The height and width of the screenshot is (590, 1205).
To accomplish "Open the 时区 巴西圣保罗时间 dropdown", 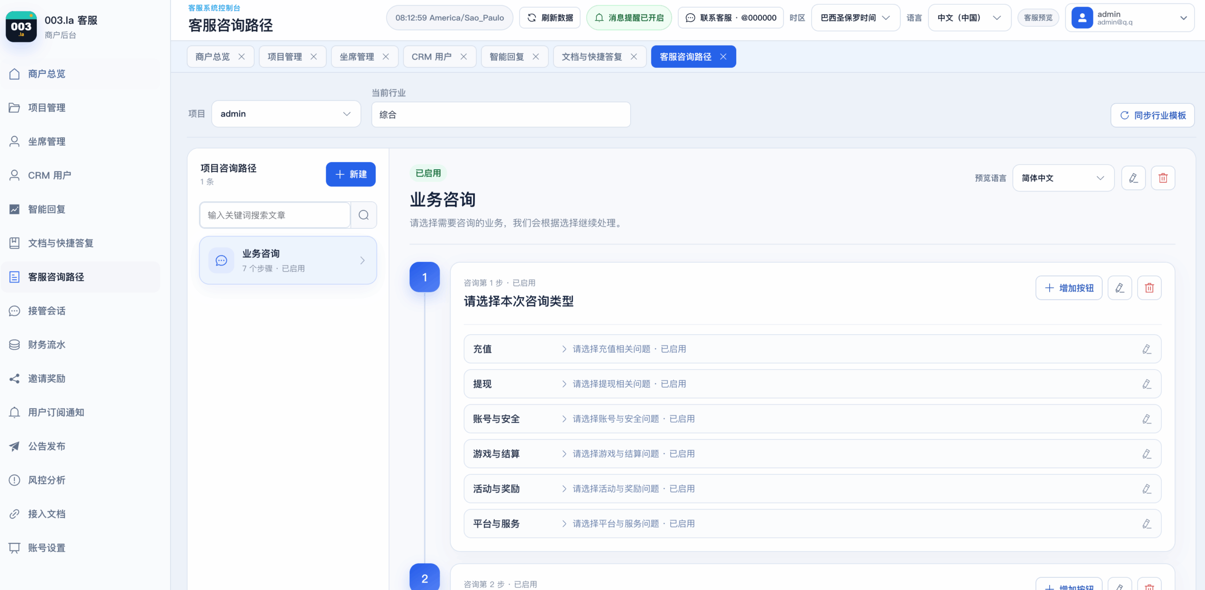I will pyautogui.click(x=856, y=18).
